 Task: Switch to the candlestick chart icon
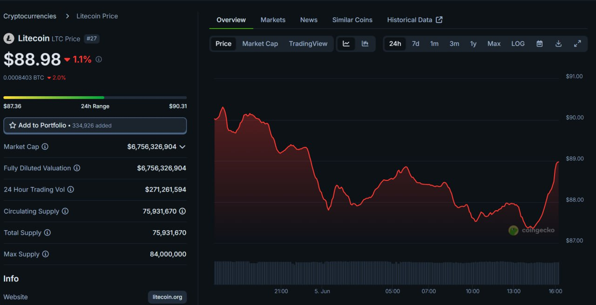coord(365,44)
